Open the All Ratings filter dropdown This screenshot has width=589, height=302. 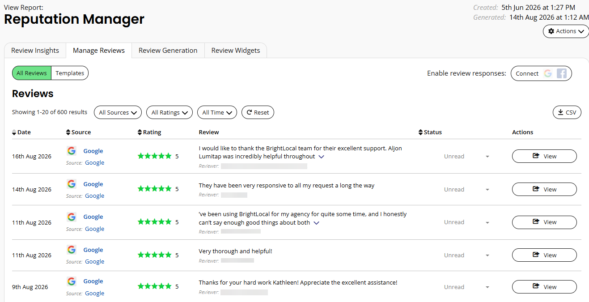pyautogui.click(x=169, y=112)
